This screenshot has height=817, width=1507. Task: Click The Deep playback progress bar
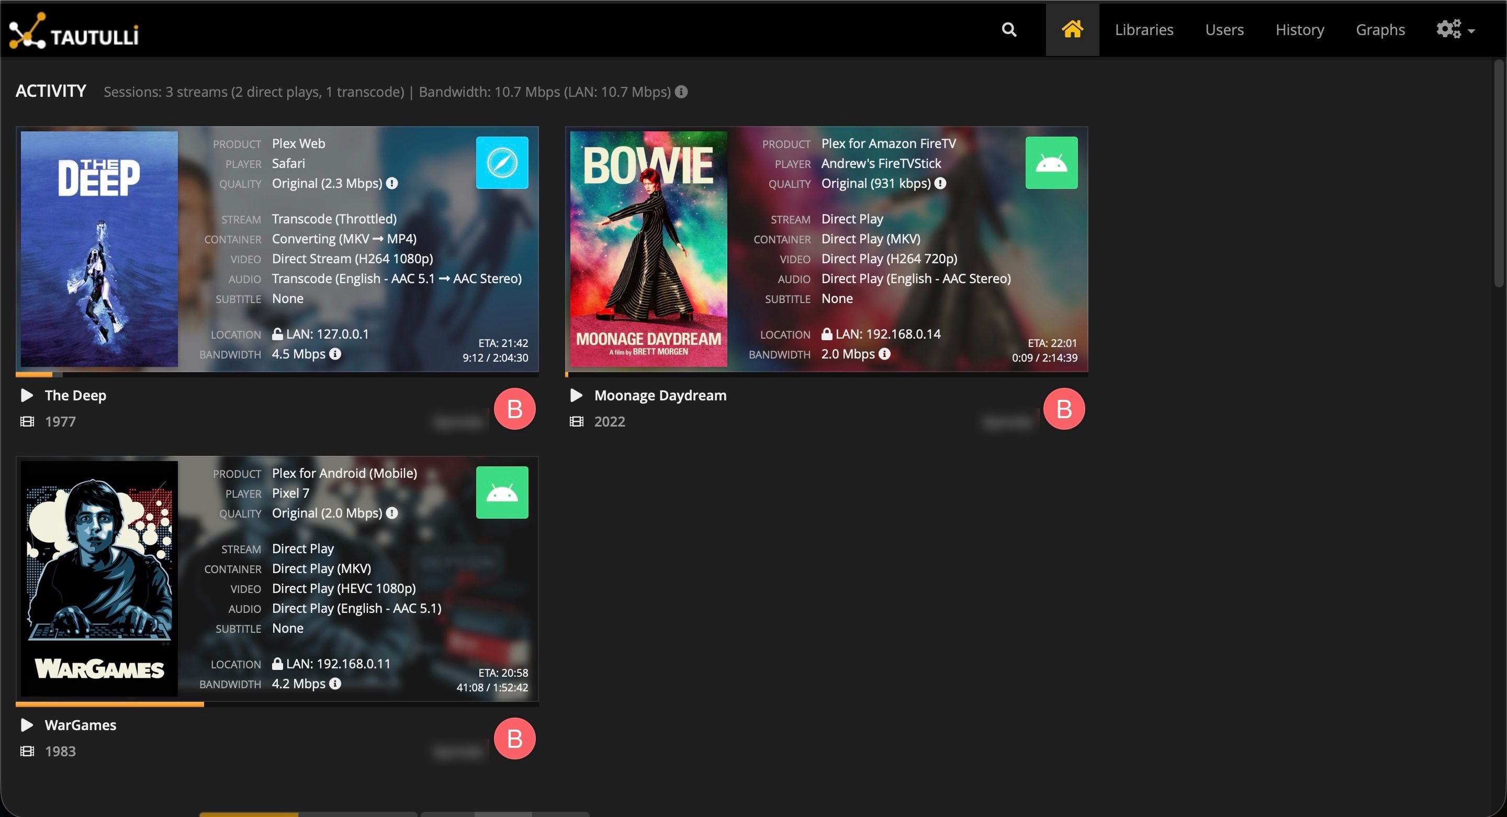(277, 374)
